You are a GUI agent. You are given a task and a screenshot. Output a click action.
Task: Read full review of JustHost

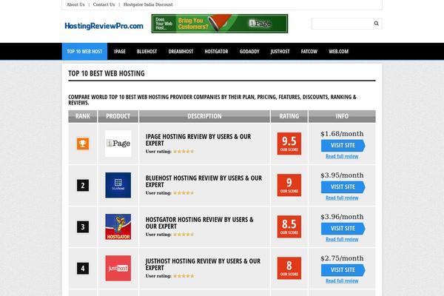[x=342, y=280]
